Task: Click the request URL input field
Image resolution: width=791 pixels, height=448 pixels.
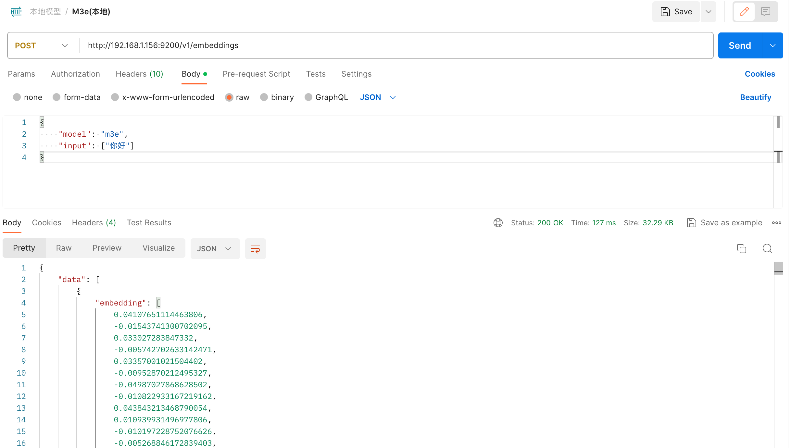Action: pyautogui.click(x=396, y=45)
